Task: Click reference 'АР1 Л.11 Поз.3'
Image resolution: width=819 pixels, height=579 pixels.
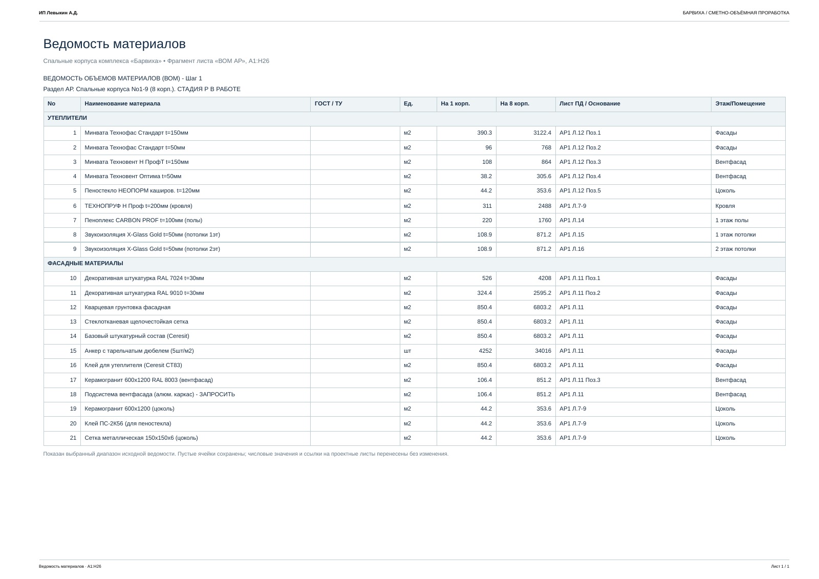Action: tap(580, 380)
